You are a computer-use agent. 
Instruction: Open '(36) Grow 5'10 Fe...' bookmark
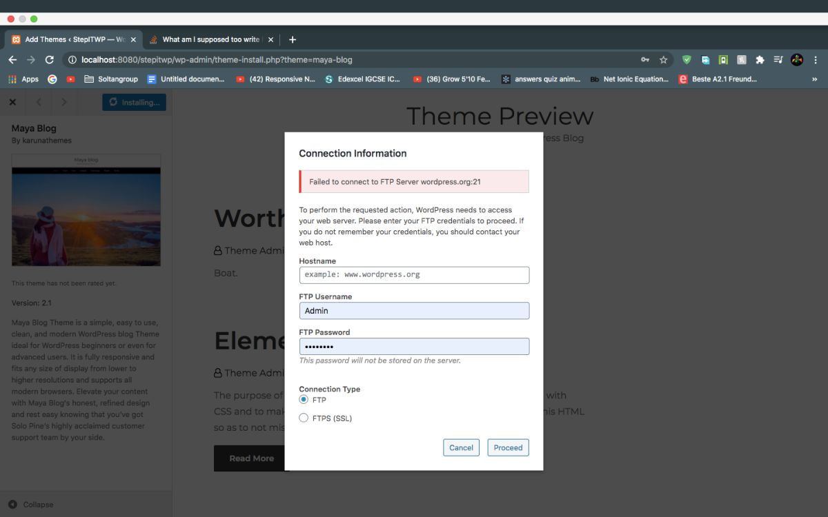click(x=452, y=79)
